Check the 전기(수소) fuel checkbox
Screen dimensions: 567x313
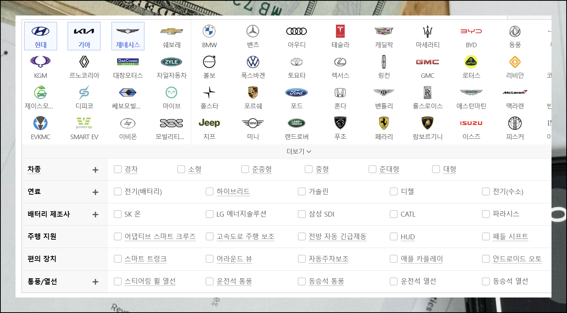click(x=486, y=192)
